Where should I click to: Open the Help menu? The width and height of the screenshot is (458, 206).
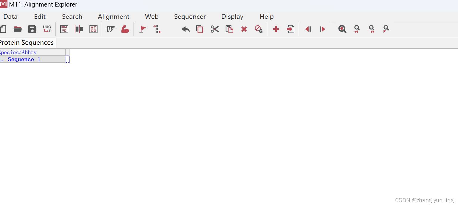267,17
